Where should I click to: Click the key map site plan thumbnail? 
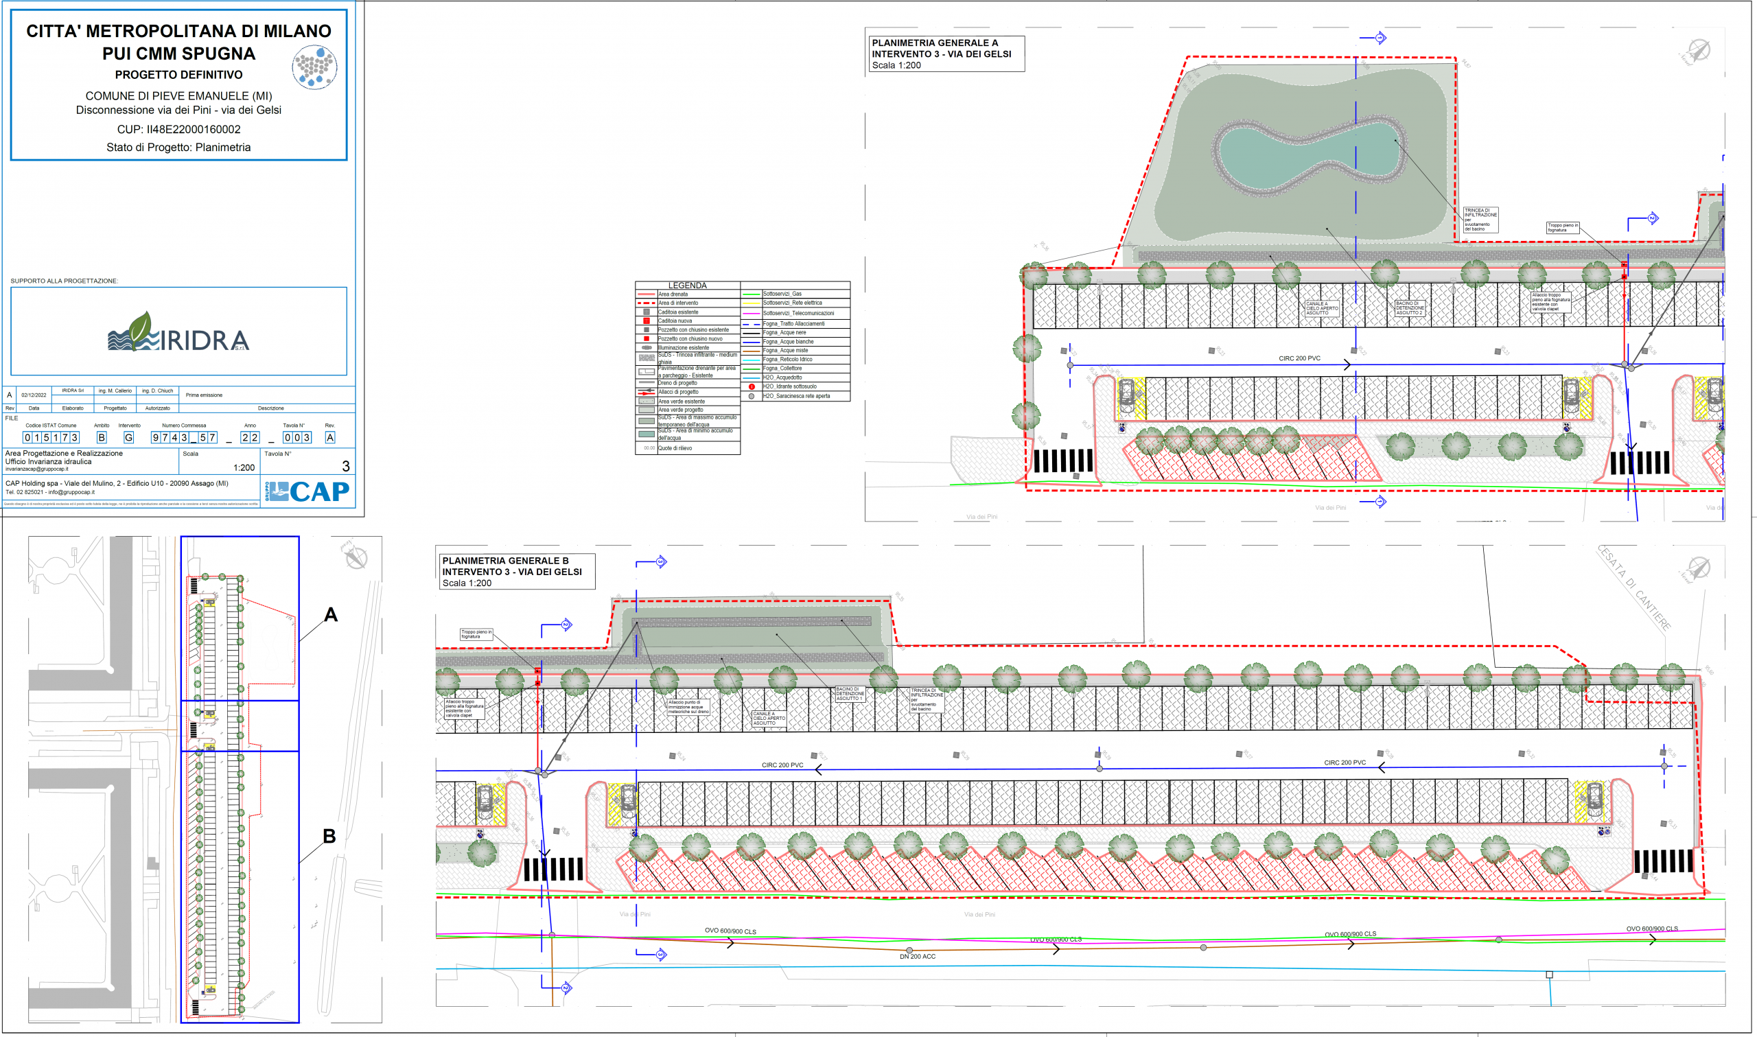click(x=205, y=779)
